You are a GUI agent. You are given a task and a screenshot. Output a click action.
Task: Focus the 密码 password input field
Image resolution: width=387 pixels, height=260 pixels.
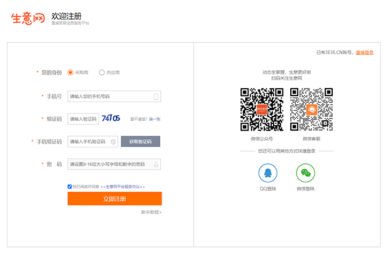114,165
